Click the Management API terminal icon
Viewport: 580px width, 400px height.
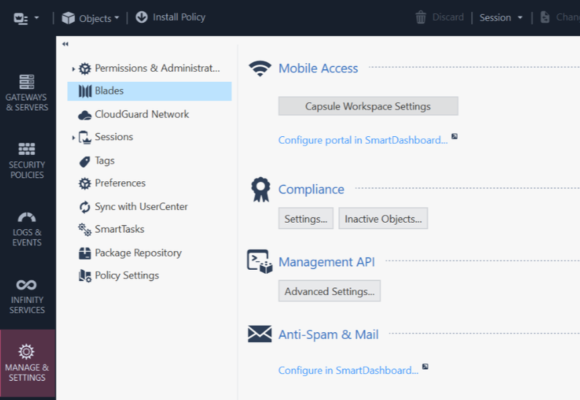(x=260, y=261)
